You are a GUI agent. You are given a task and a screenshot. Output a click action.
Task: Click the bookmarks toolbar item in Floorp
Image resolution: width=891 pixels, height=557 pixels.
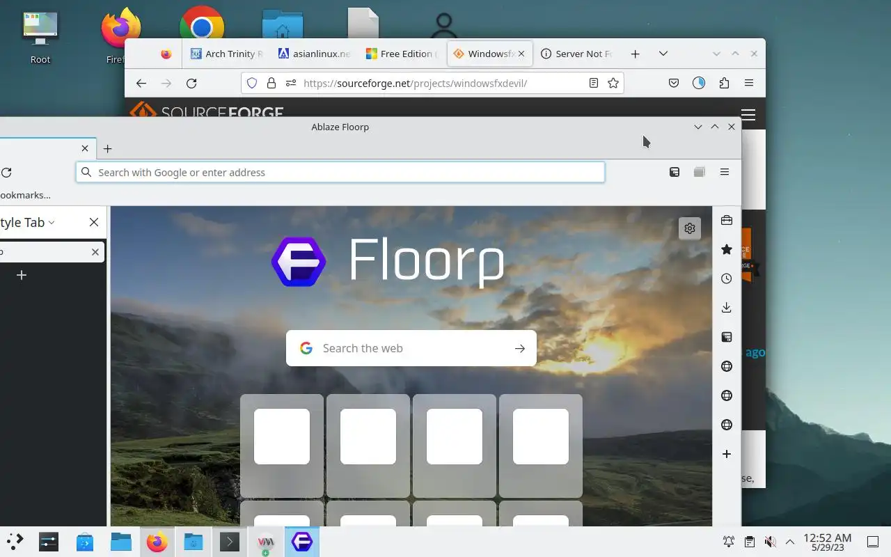pyautogui.click(x=25, y=195)
